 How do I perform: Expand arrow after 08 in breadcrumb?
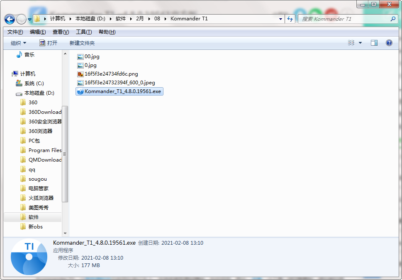tap(166, 19)
